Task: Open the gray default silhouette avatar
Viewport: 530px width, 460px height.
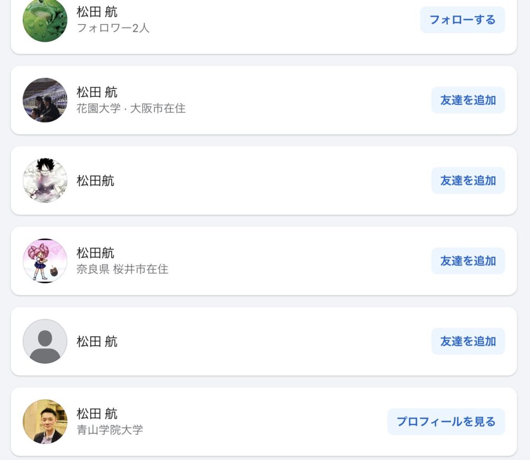Action: pyautogui.click(x=45, y=341)
